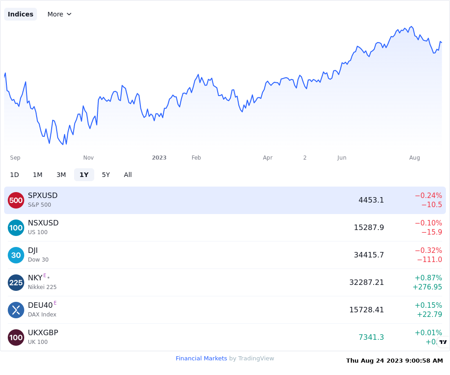Click the timestamp Thu Aug 24 2023
Screen dimensions: 450x375
(x=394, y=361)
